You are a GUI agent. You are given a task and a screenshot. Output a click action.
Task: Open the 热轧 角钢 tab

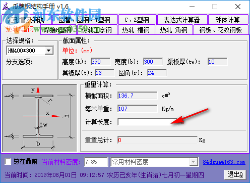(x=174, y=30)
